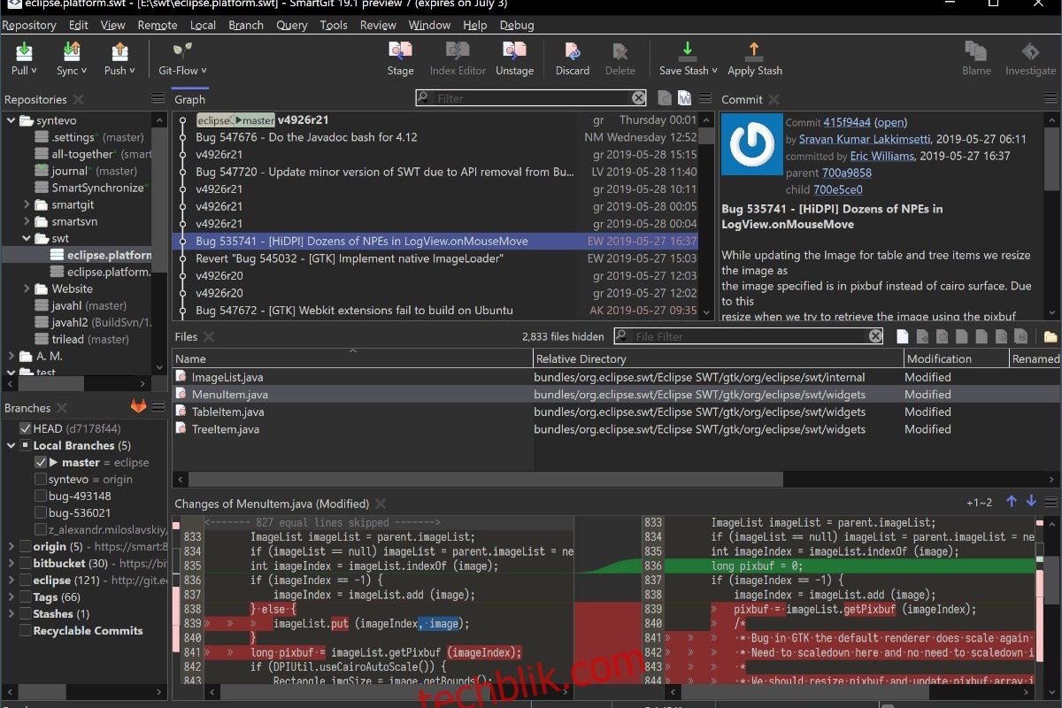This screenshot has height=708, width=1062.
Task: Click the folder icon in Files toolbar
Action: click(x=1050, y=336)
